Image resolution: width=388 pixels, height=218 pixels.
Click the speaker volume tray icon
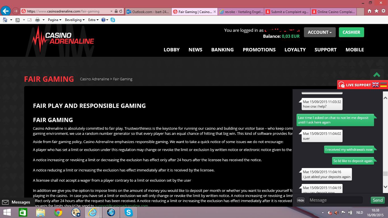(x=336, y=212)
